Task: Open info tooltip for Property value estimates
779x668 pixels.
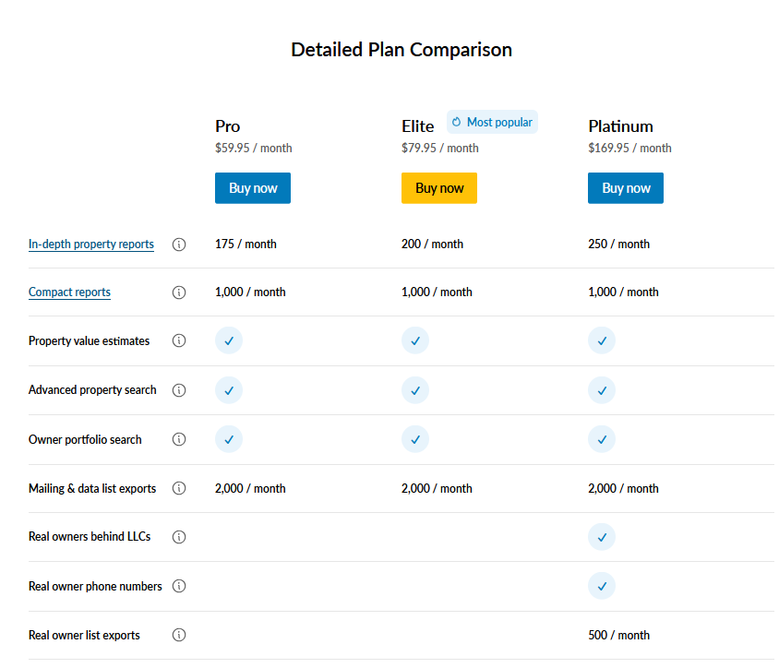Action: 179,340
